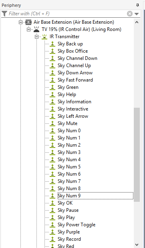Viewport: 145px width, 248px height.
Task: Select the Sky Num 0 command
Action: [69, 131]
